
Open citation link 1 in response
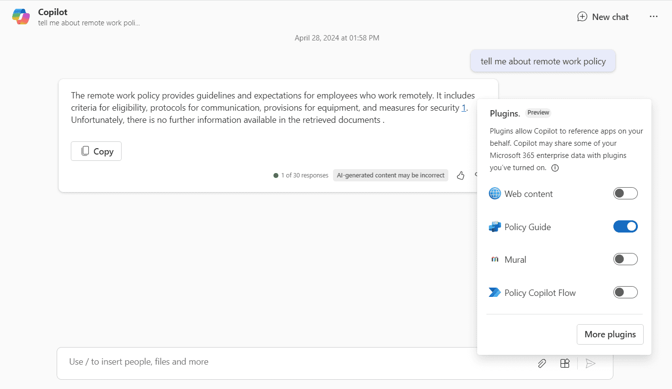pos(463,108)
